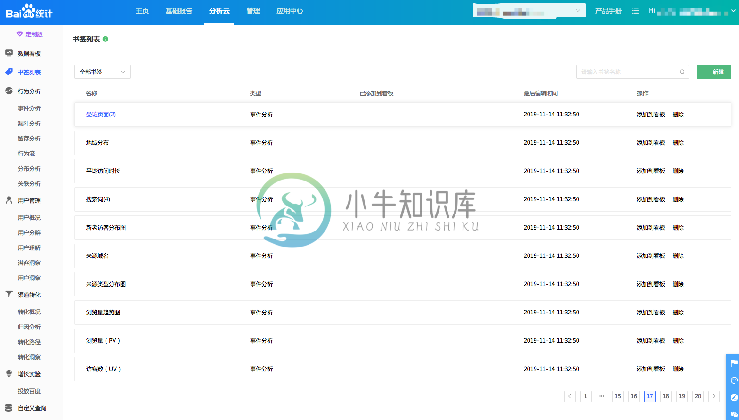Click the 行为分析 chart icon

pos(9,91)
